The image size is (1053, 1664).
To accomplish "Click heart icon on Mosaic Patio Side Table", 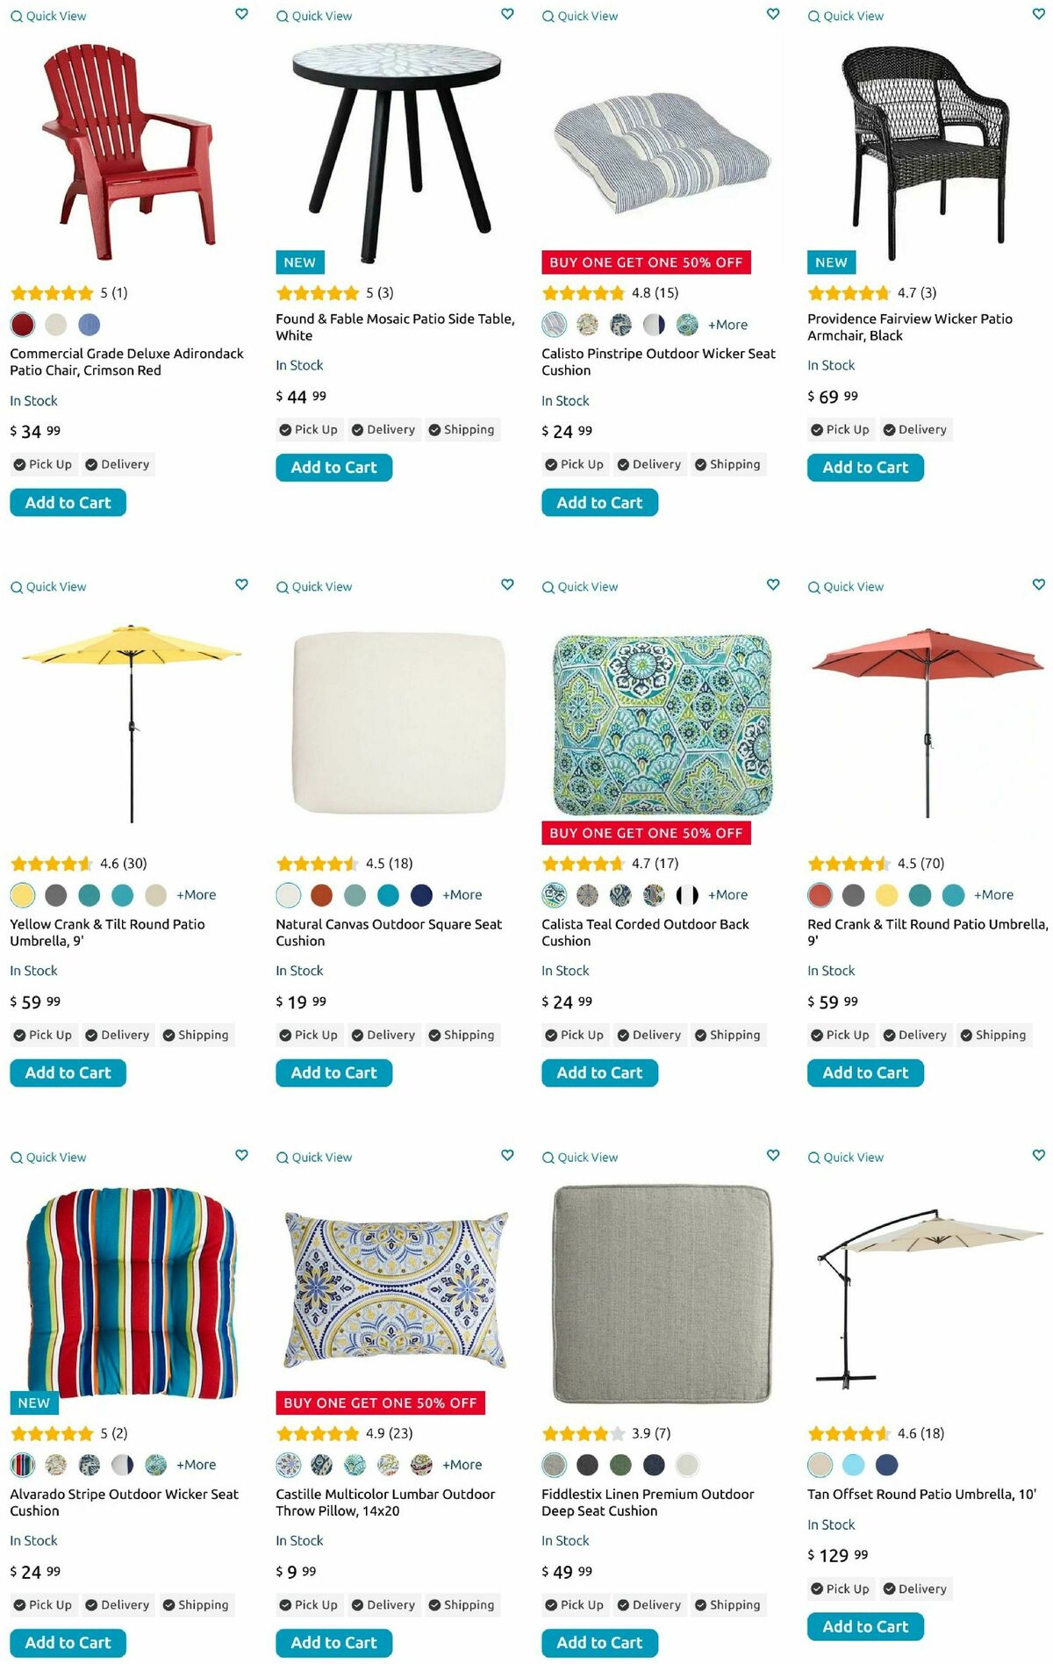I will (507, 14).
